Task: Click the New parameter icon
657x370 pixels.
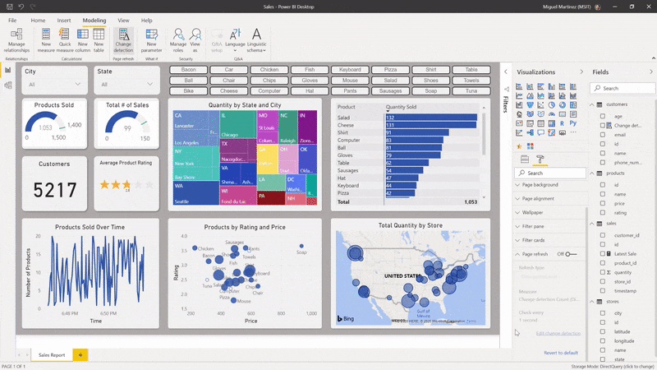Action: click(x=151, y=39)
